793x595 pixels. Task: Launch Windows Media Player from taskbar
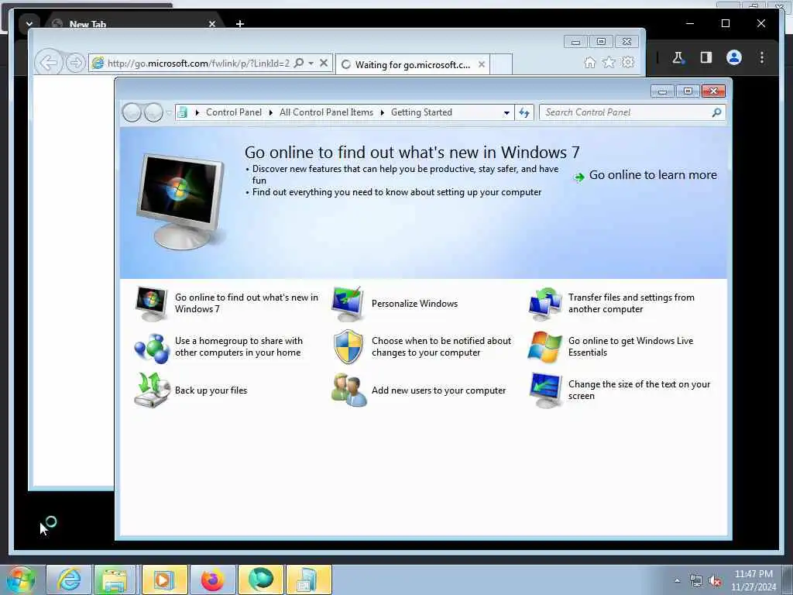pyautogui.click(x=164, y=580)
